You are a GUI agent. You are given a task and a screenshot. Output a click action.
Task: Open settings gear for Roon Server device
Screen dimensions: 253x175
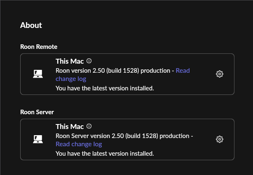220,139
